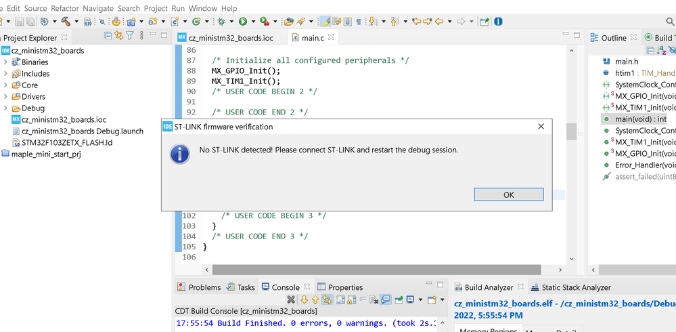Click the Last Edit Location arrow icon
The width and height of the screenshot is (676, 332).
click(416, 21)
